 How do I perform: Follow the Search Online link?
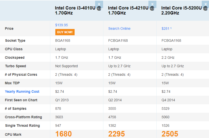(119, 28)
